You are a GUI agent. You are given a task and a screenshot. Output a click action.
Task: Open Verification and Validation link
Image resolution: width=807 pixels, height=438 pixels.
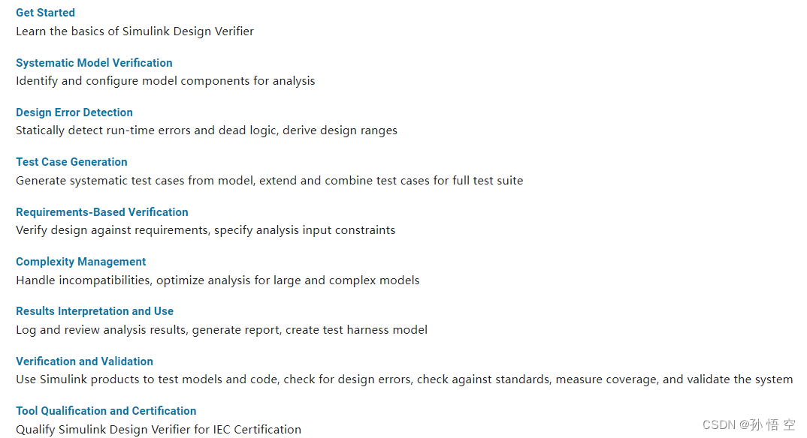click(x=84, y=361)
